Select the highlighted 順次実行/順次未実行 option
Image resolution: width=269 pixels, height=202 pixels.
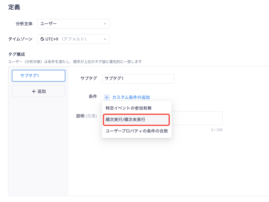click(x=136, y=120)
